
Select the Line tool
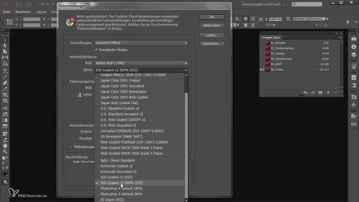tap(5, 77)
